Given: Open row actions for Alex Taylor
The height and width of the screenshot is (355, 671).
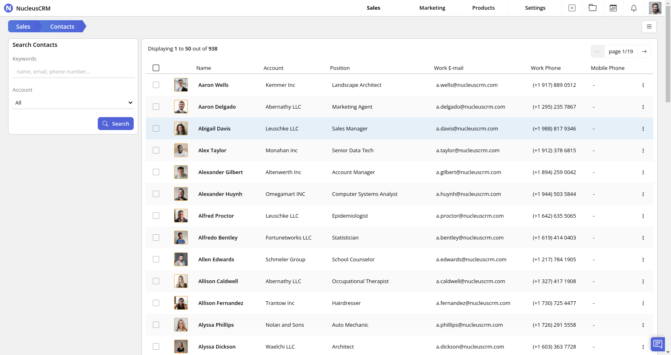Looking at the screenshot, I should (x=643, y=151).
